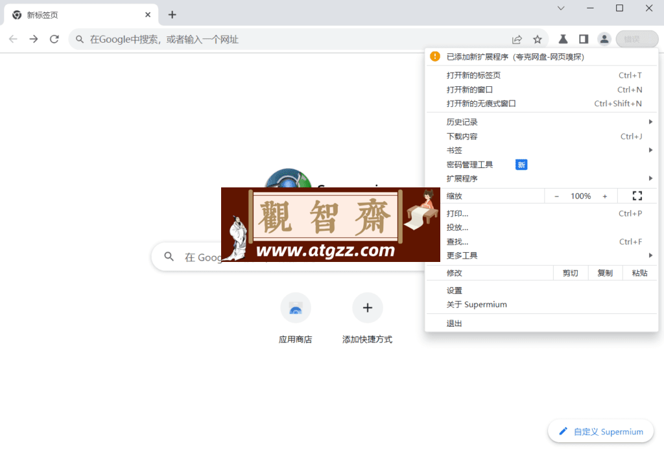Expand the 历史记录 submenu
The width and height of the screenshot is (664, 450).
[x=541, y=122]
